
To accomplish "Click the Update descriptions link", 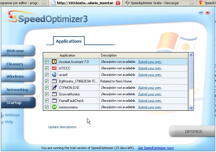I will click(62, 127).
